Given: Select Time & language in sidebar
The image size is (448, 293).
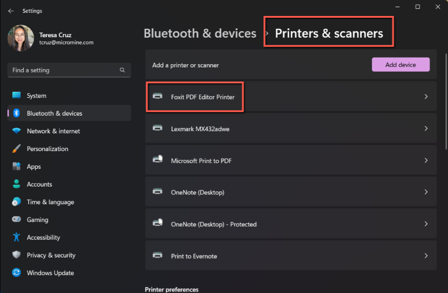Looking at the screenshot, I should pos(50,202).
